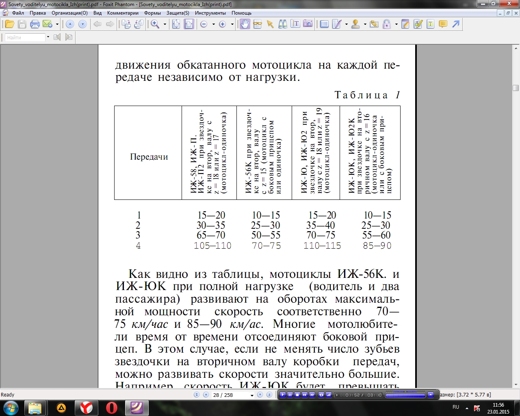Select the blue Arrow drawing tool
This screenshot has width=520, height=416.
click(x=456, y=24)
